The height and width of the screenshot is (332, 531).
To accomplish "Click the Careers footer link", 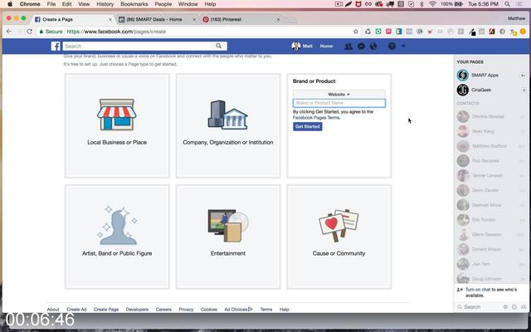I will [163, 310].
